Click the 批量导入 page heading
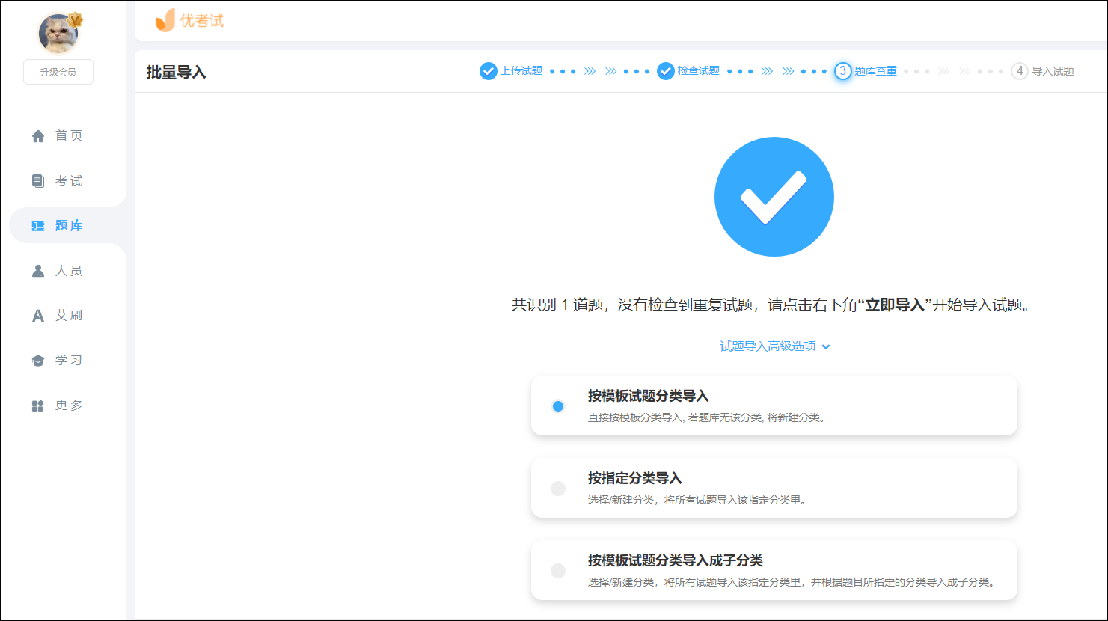The image size is (1108, 621). tap(177, 72)
